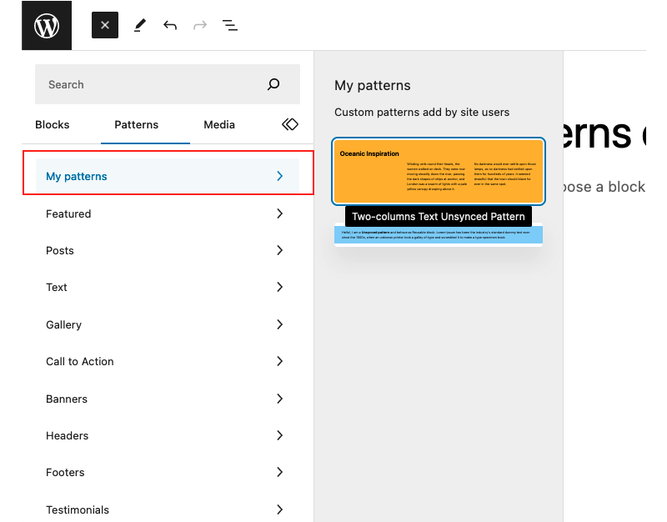Screen dimensions: 667x522
Task: Expand the Posts patterns category
Action: (167, 250)
